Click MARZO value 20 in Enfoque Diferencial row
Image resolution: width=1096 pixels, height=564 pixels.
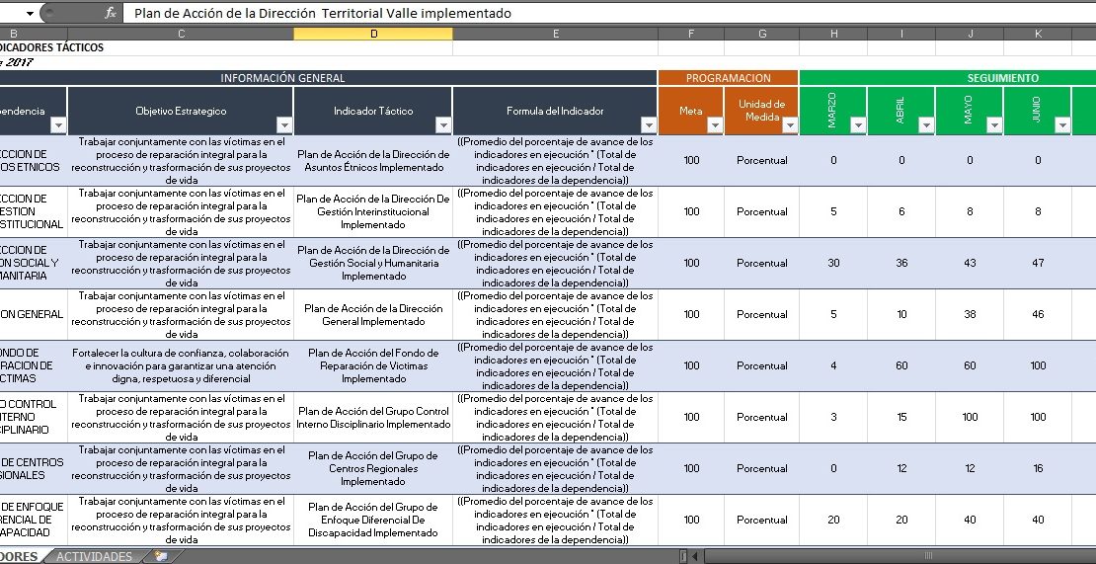833,520
